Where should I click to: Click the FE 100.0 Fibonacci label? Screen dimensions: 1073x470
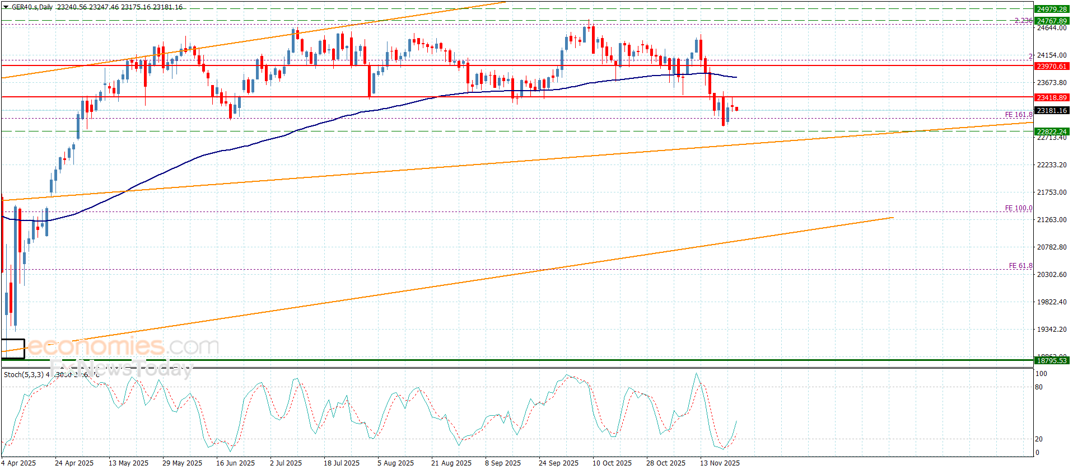tap(1018, 208)
